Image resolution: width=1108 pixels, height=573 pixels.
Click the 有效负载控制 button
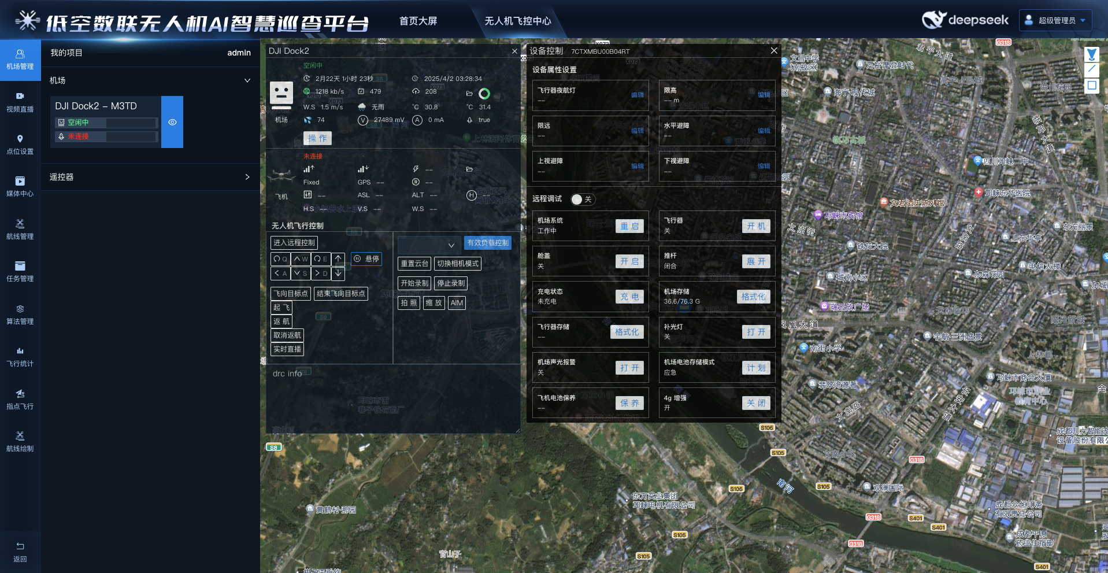tap(488, 243)
